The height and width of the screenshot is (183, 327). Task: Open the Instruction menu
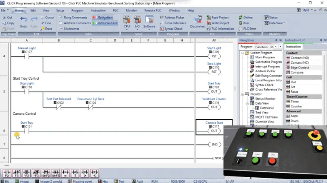coord(98,11)
